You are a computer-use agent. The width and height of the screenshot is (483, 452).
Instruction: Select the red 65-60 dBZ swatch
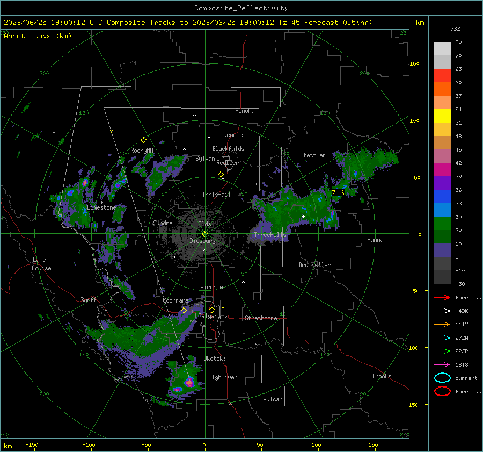(x=442, y=75)
